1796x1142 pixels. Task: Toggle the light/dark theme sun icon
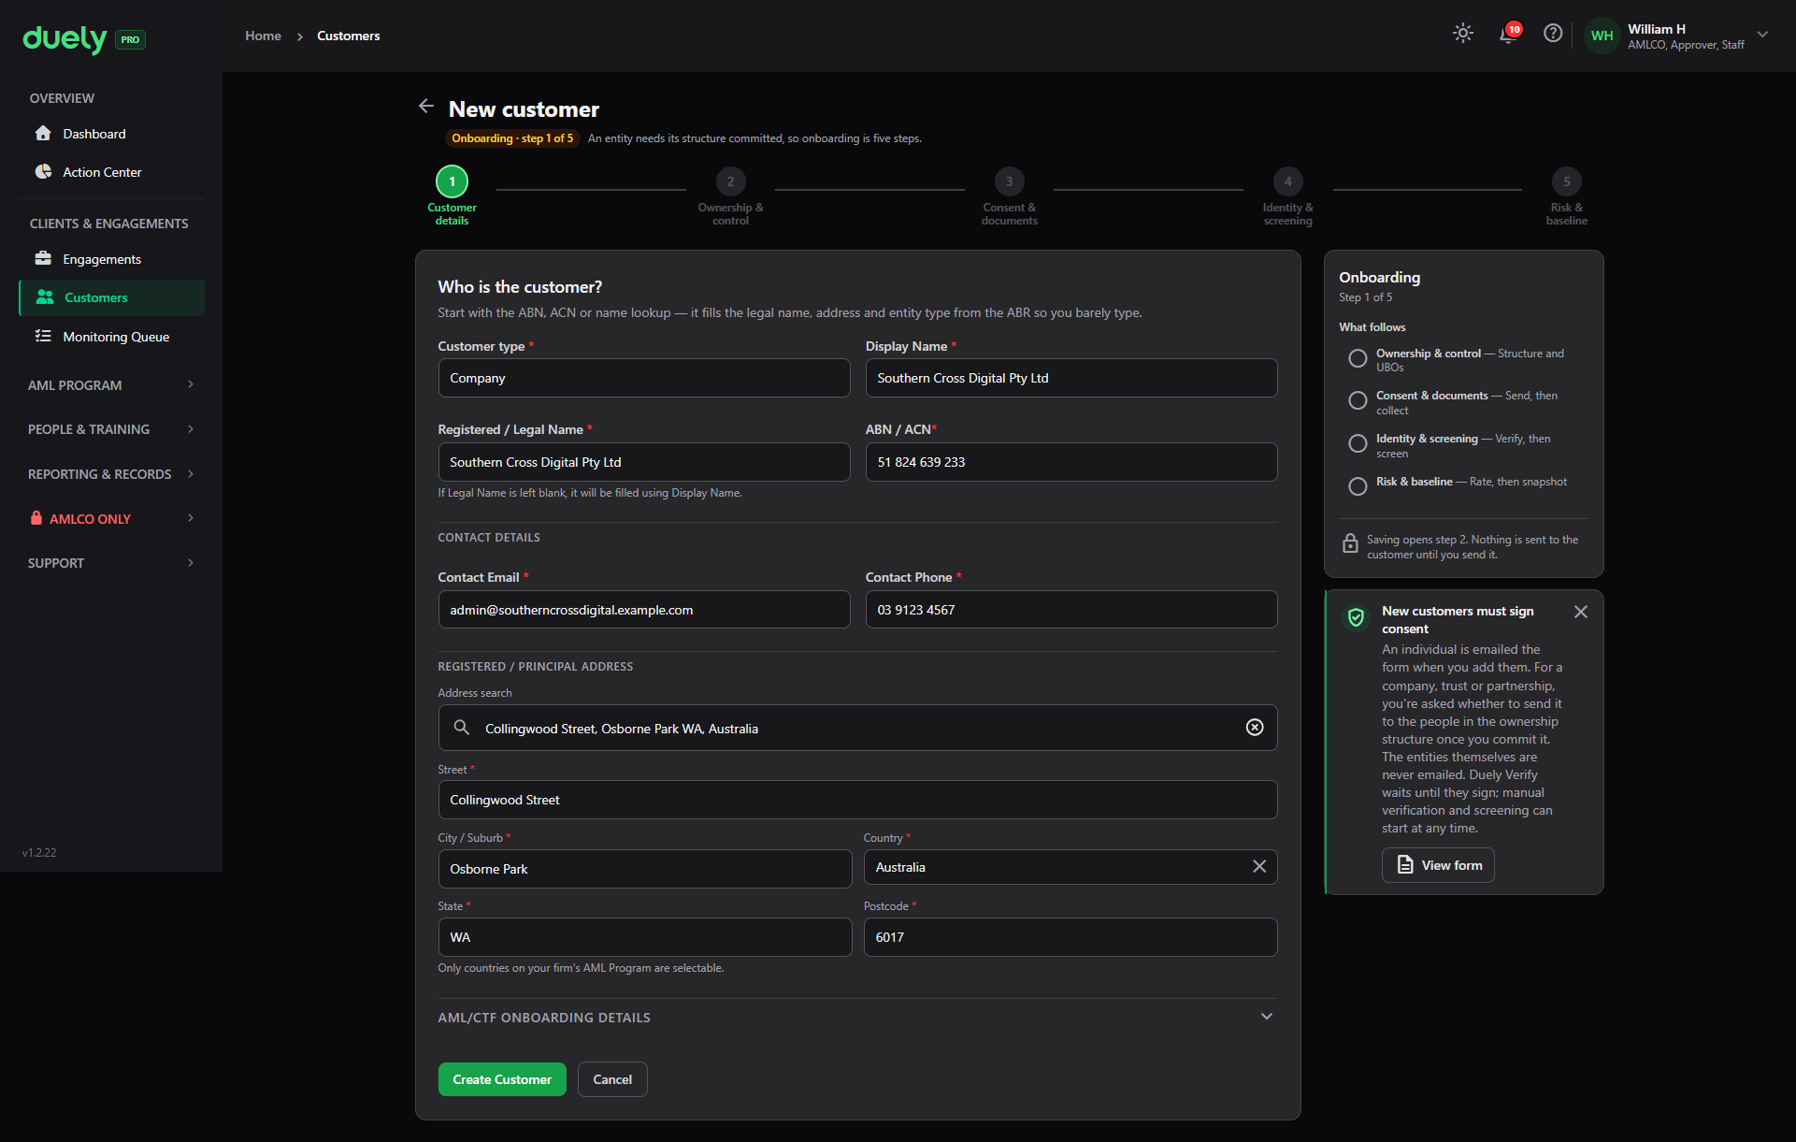tap(1463, 34)
